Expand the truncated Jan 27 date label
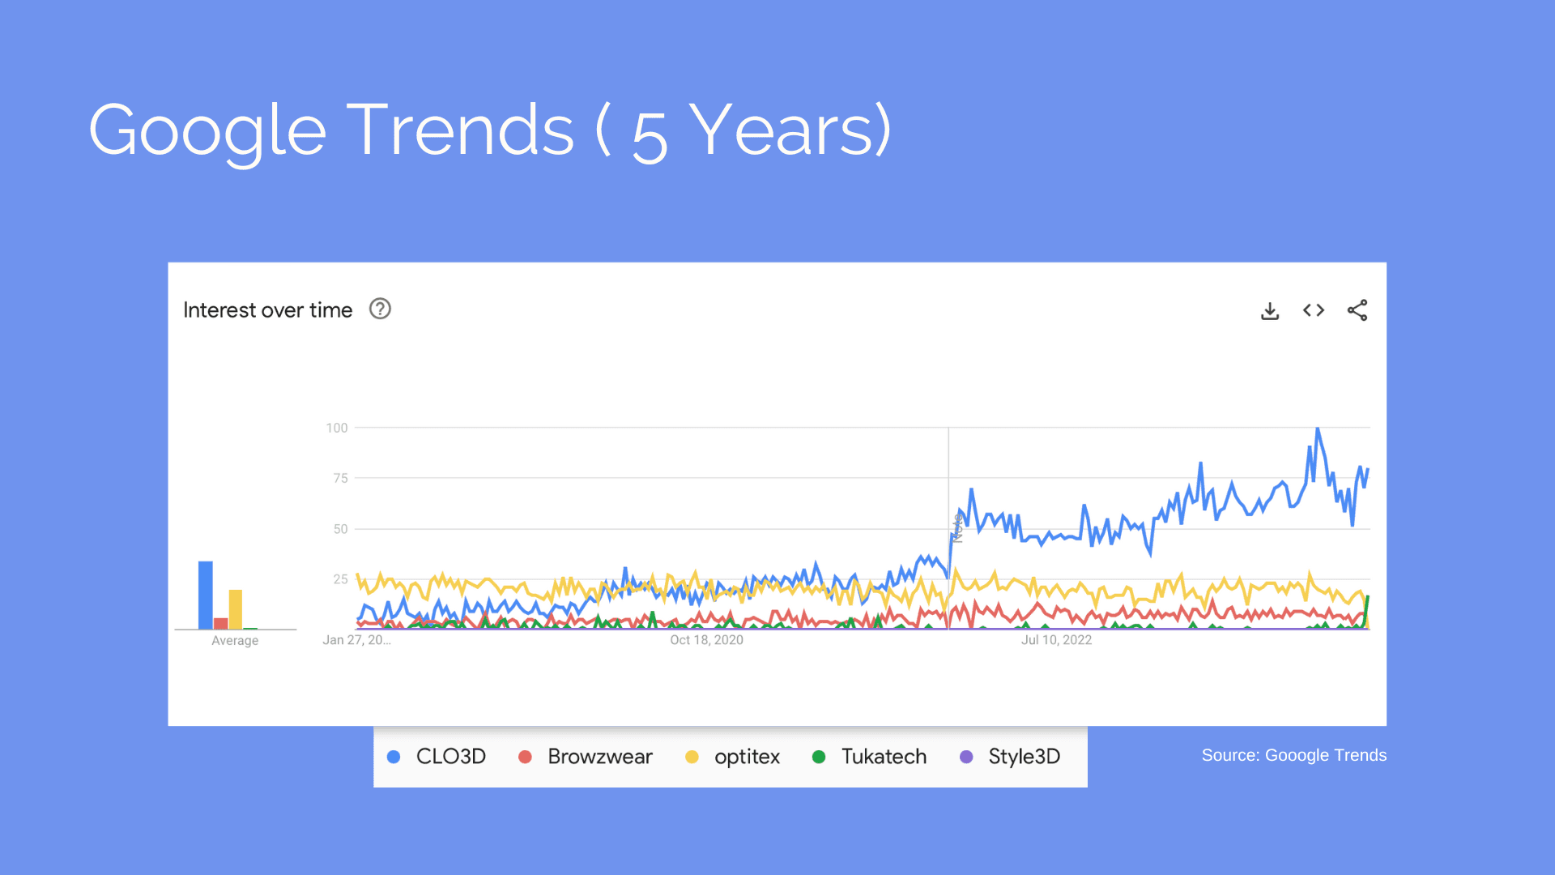The image size is (1555, 875). [x=357, y=639]
